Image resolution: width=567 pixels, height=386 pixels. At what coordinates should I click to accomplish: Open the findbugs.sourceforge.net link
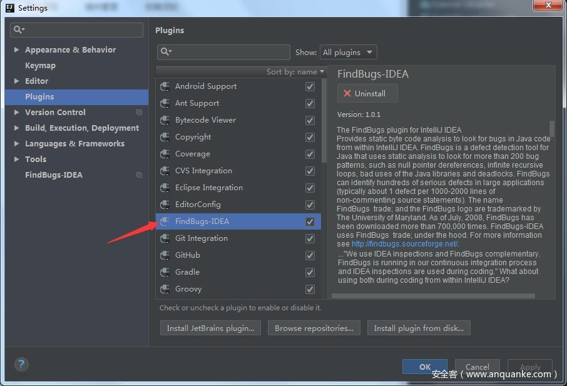pos(404,243)
